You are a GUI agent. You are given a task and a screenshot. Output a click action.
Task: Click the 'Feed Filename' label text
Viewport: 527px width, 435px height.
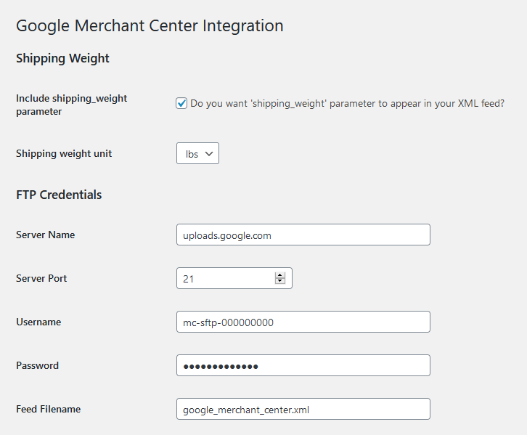[x=48, y=409]
